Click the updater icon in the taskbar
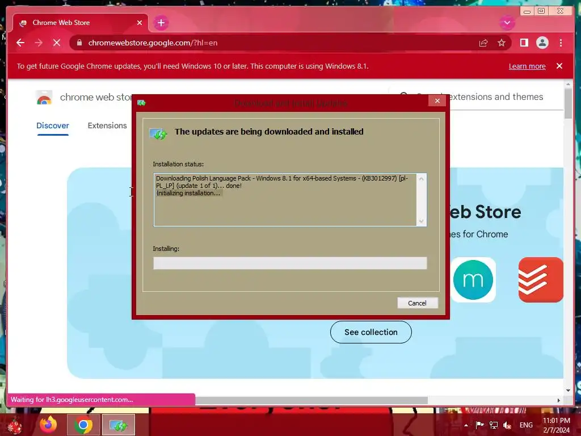Viewport: 581px width, 436px height. click(x=119, y=425)
